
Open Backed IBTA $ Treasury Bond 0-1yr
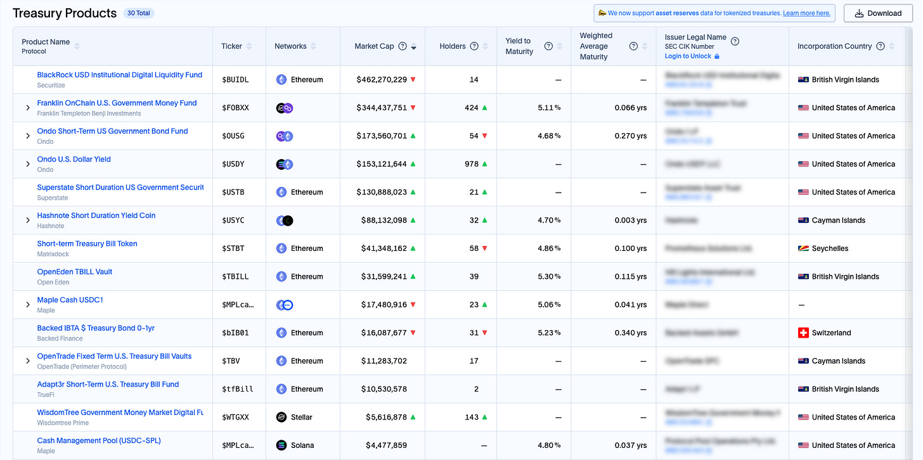pos(96,328)
